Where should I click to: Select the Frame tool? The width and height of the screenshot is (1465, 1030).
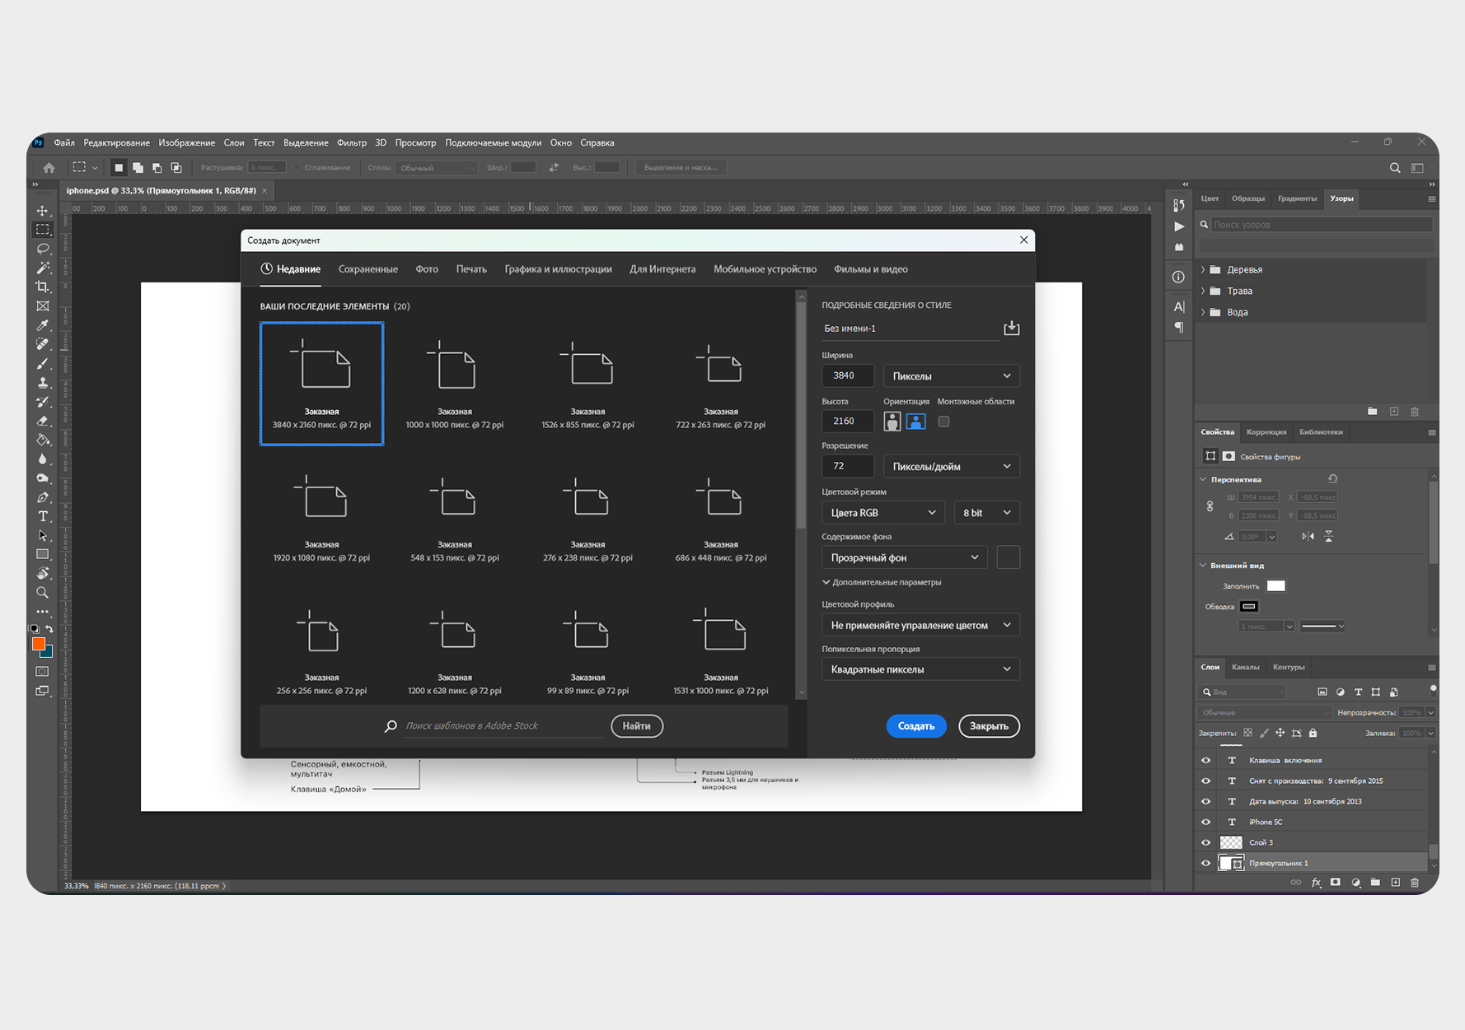coord(43,306)
